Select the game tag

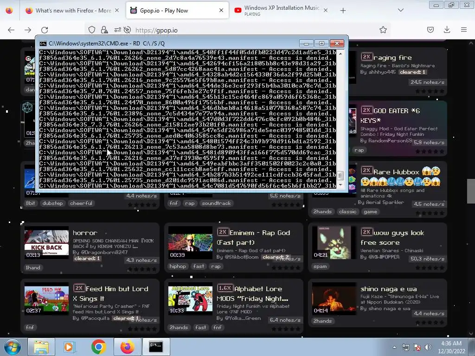pos(371,211)
